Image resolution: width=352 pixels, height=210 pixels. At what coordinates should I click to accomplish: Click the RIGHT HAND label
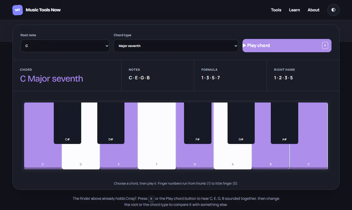point(284,70)
